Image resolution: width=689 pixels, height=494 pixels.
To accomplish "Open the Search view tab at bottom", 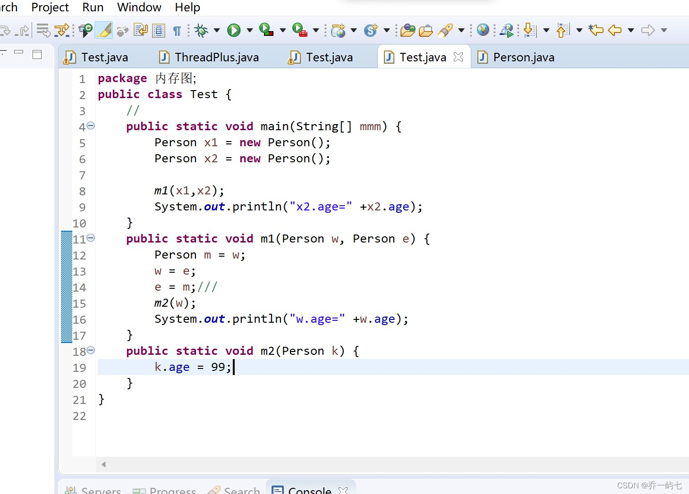I will click(x=234, y=491).
